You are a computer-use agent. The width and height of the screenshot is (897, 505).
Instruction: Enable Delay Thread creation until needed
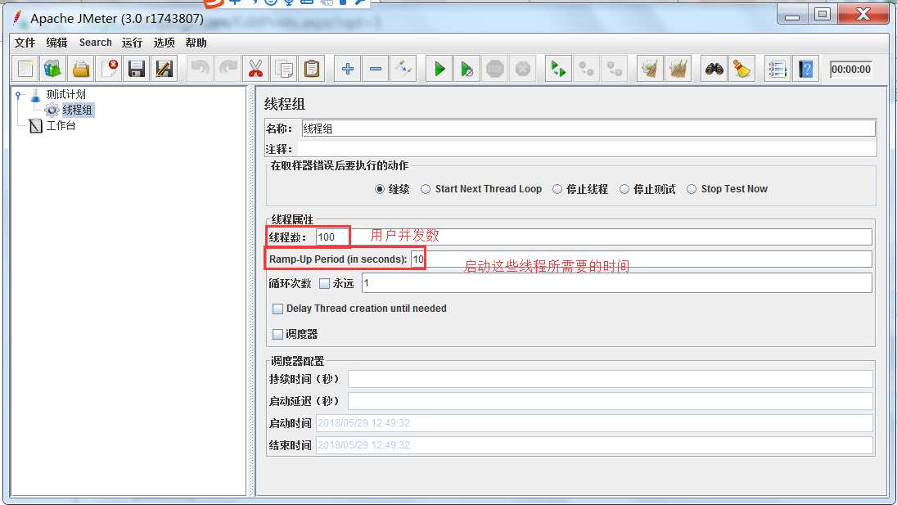[x=277, y=309]
